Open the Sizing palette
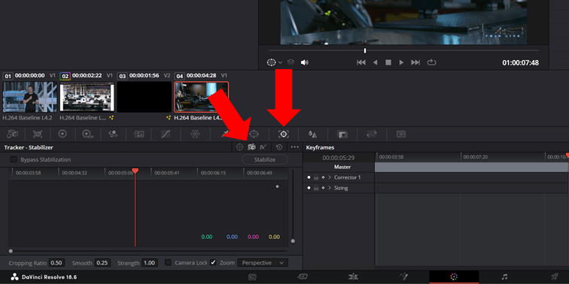Image resolution: width=569 pixels, height=284 pixels. (372, 134)
